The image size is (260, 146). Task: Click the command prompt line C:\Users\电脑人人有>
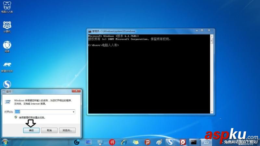103,45
